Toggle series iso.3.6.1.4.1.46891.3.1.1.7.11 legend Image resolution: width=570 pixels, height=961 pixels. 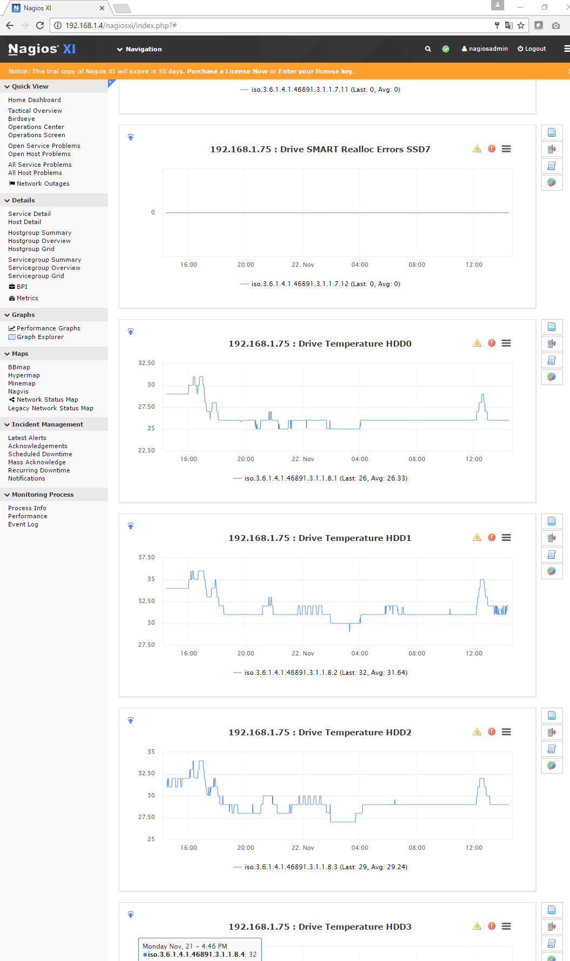[x=320, y=90]
